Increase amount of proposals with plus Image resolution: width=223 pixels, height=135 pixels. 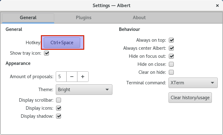(83, 77)
